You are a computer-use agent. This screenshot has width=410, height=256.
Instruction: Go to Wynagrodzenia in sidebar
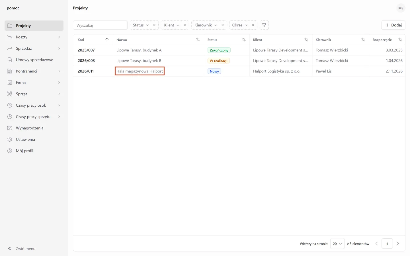(34, 128)
